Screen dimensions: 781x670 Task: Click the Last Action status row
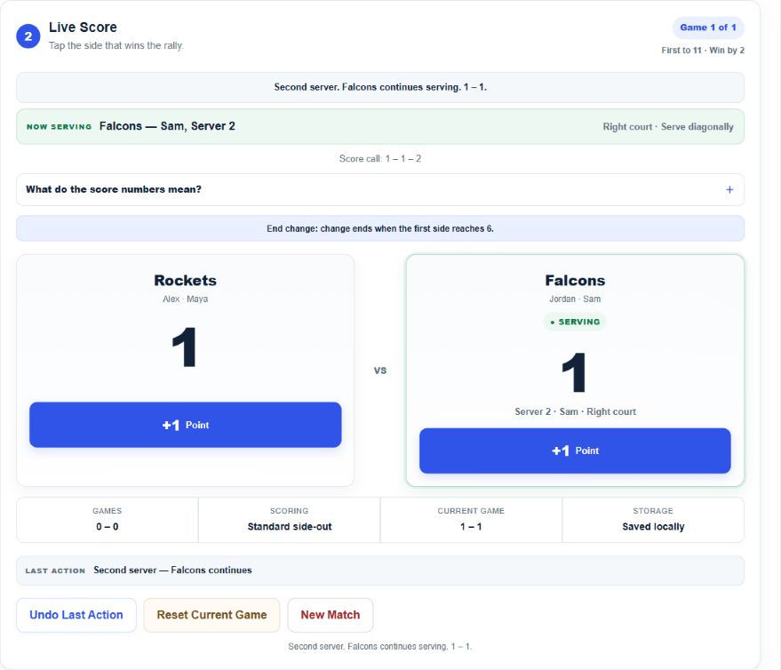tap(380, 570)
